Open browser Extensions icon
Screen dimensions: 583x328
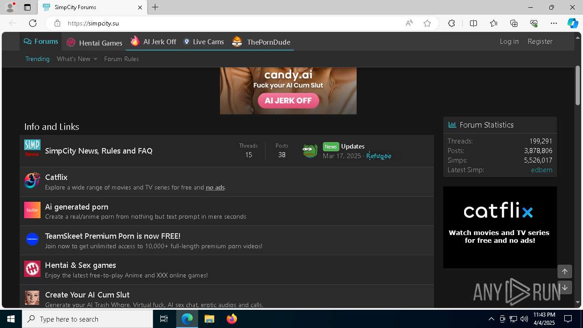tap(451, 23)
